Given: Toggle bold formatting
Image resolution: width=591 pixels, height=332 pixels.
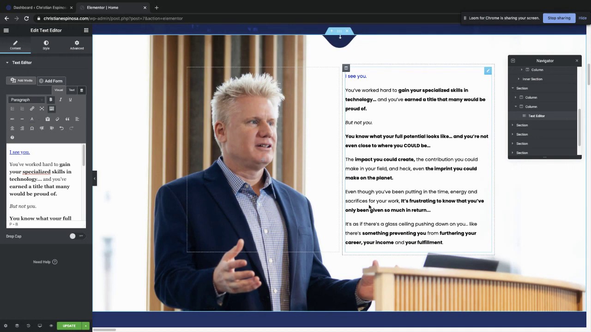Looking at the screenshot, I should (x=51, y=100).
